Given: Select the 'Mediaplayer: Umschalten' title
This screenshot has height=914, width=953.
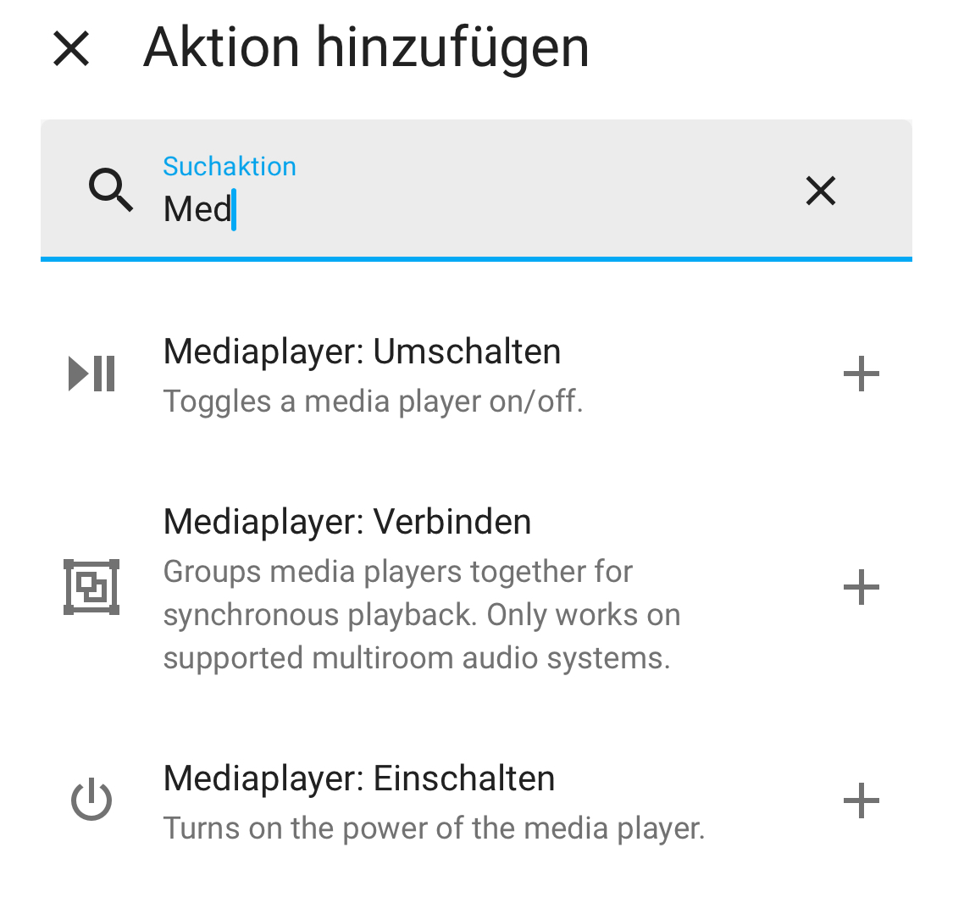Looking at the screenshot, I should coord(362,352).
